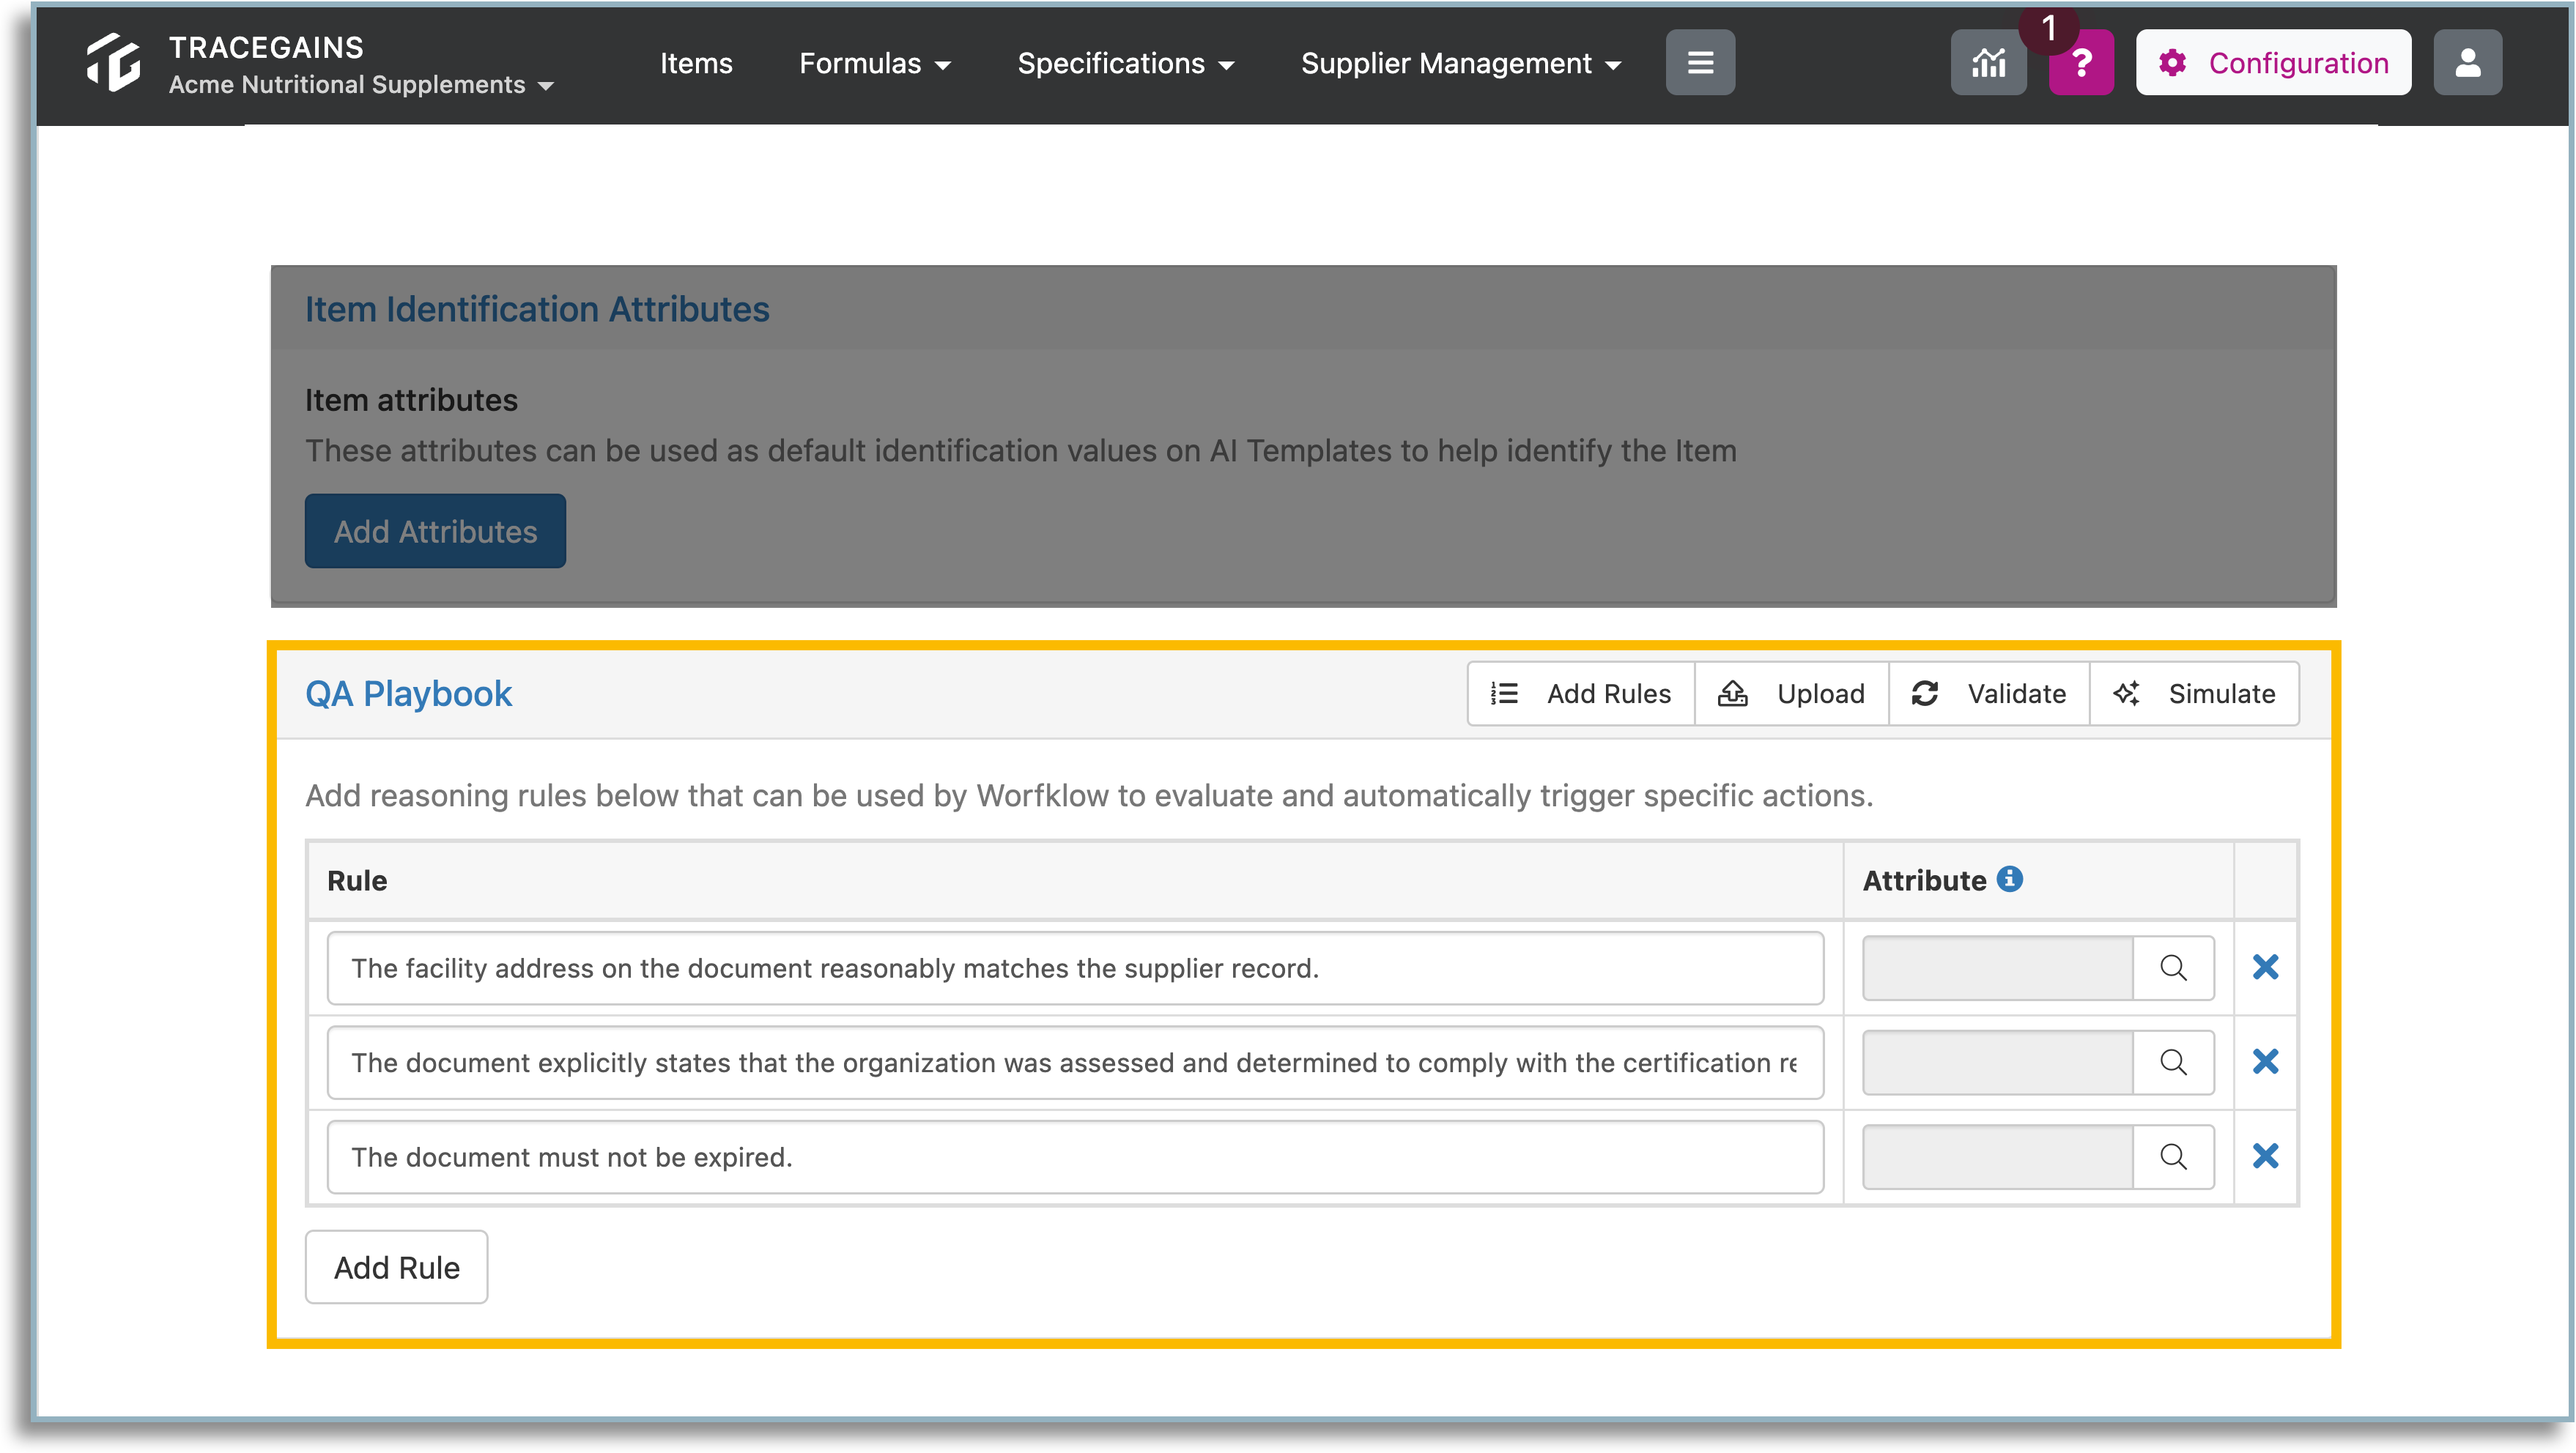Search attribute for the certification compliance rule
The width and height of the screenshot is (2576, 1453).
click(2173, 1061)
